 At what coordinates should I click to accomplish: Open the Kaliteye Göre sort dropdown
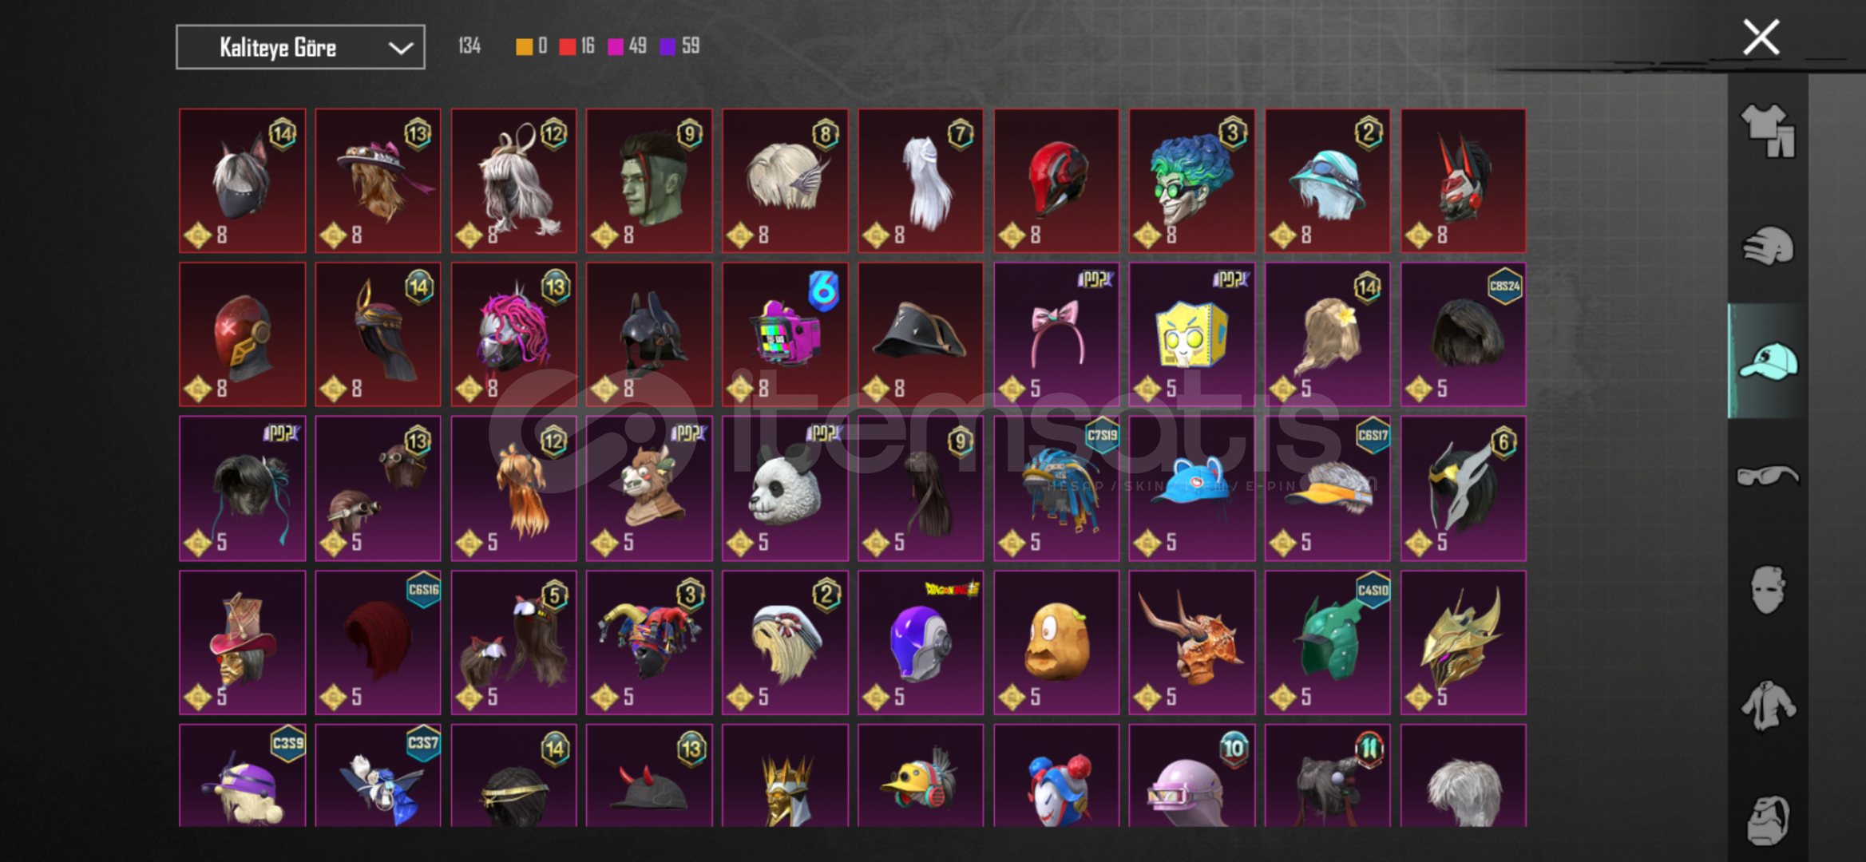300,47
